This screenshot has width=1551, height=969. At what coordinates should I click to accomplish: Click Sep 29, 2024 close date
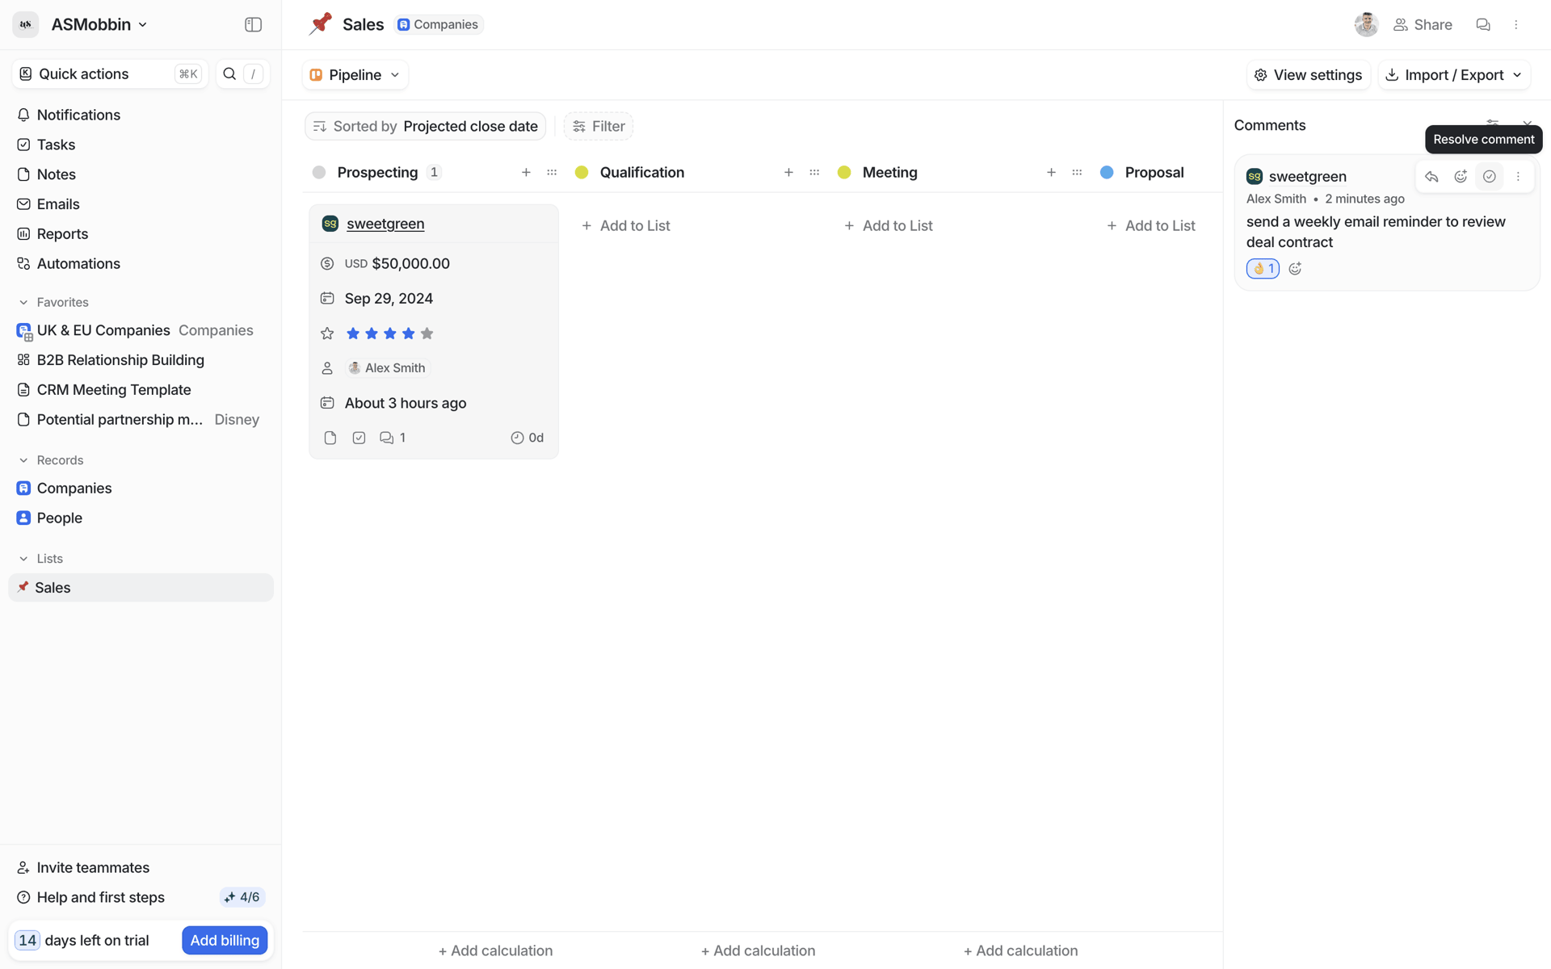[389, 299]
